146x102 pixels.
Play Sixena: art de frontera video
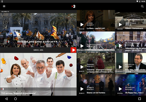click(x=82, y=89)
